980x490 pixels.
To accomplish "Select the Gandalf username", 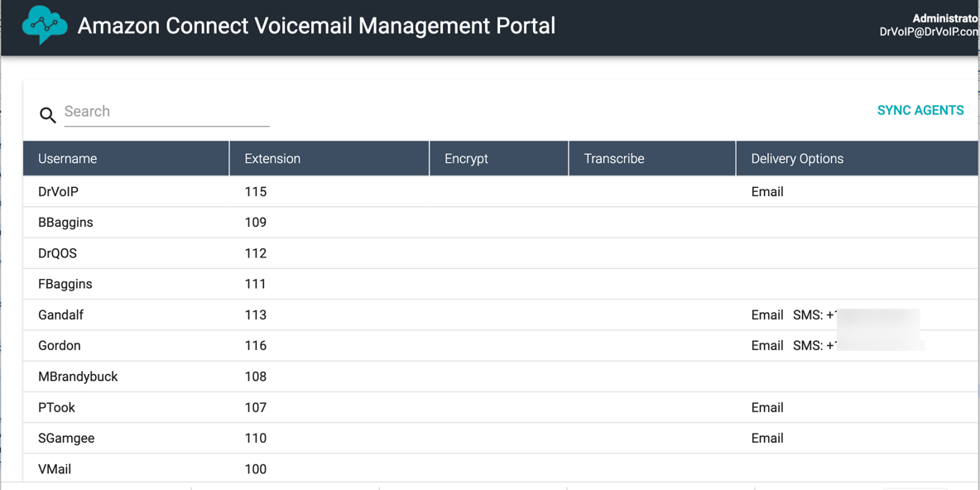I will click(x=60, y=315).
